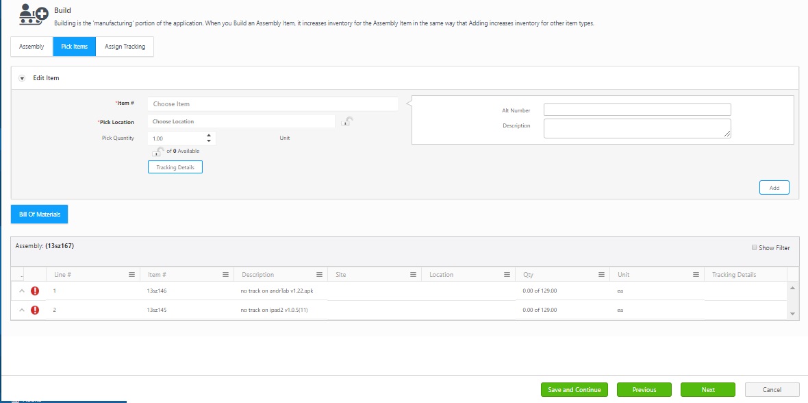
Task: Collapse the Edit Item panel
Action: point(22,78)
